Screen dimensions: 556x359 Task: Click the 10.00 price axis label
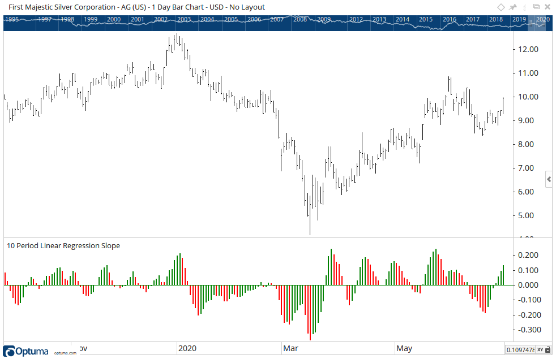click(528, 97)
